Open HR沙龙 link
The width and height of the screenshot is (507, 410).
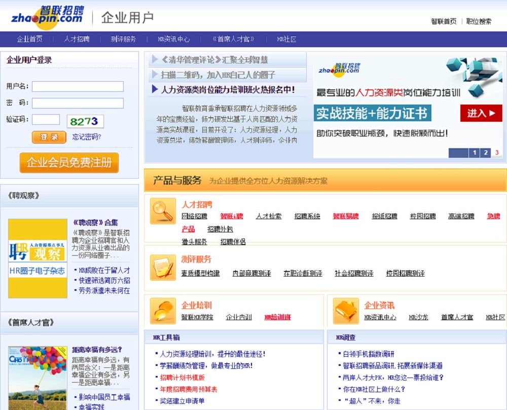click(418, 317)
